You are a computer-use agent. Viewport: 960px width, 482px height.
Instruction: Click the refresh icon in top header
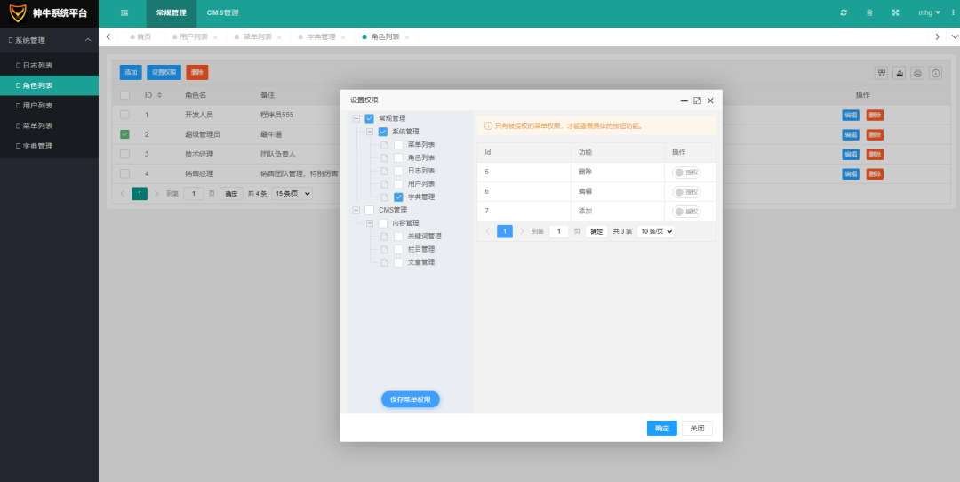pyautogui.click(x=844, y=12)
